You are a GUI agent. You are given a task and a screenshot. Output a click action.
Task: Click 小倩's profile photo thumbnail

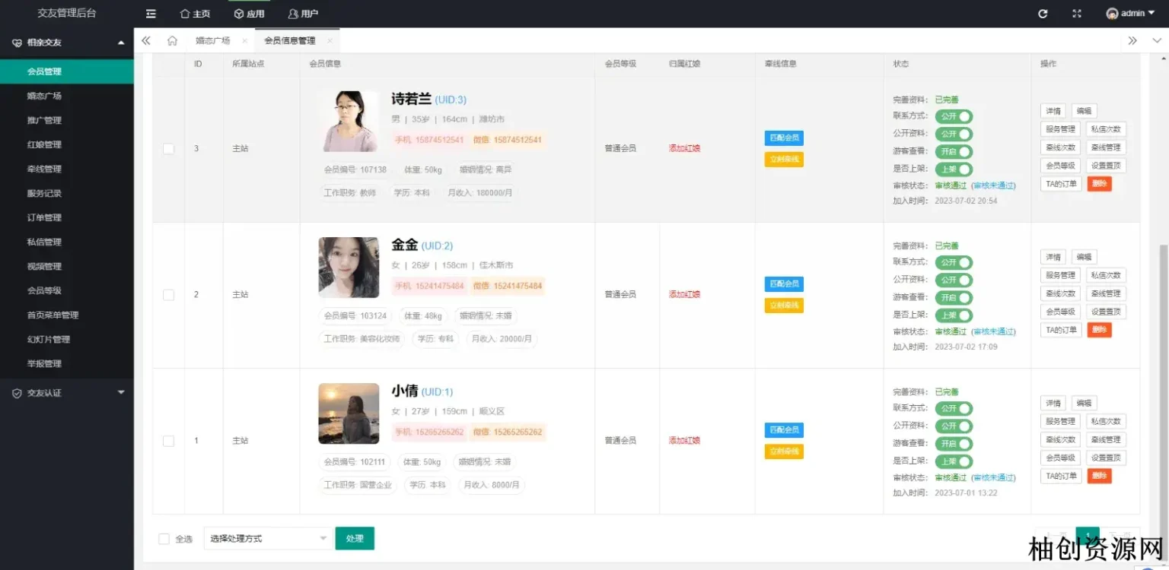coord(349,413)
